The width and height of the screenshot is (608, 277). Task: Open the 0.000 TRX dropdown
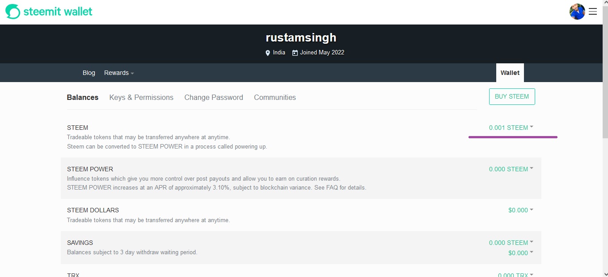click(x=515, y=275)
